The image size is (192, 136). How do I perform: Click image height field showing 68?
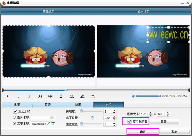tap(162, 114)
